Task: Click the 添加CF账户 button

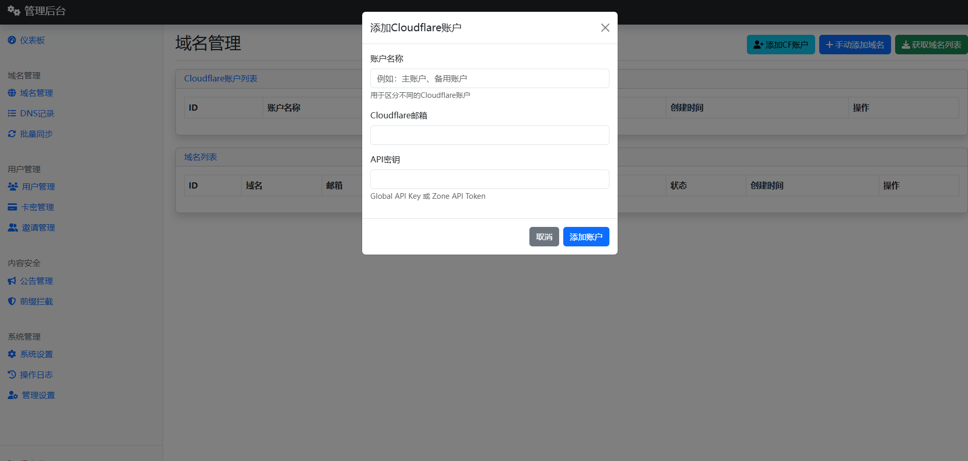Action: click(x=781, y=45)
